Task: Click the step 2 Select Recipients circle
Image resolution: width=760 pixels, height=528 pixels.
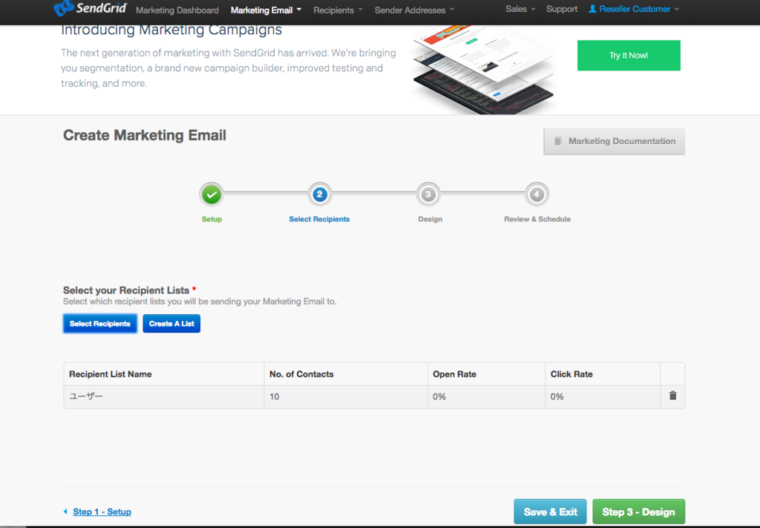Action: point(320,195)
